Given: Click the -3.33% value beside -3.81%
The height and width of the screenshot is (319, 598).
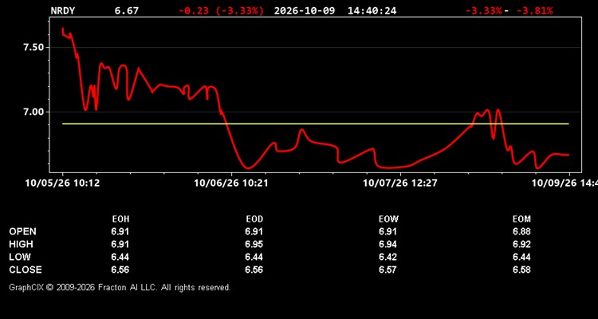Looking at the screenshot, I should (484, 10).
